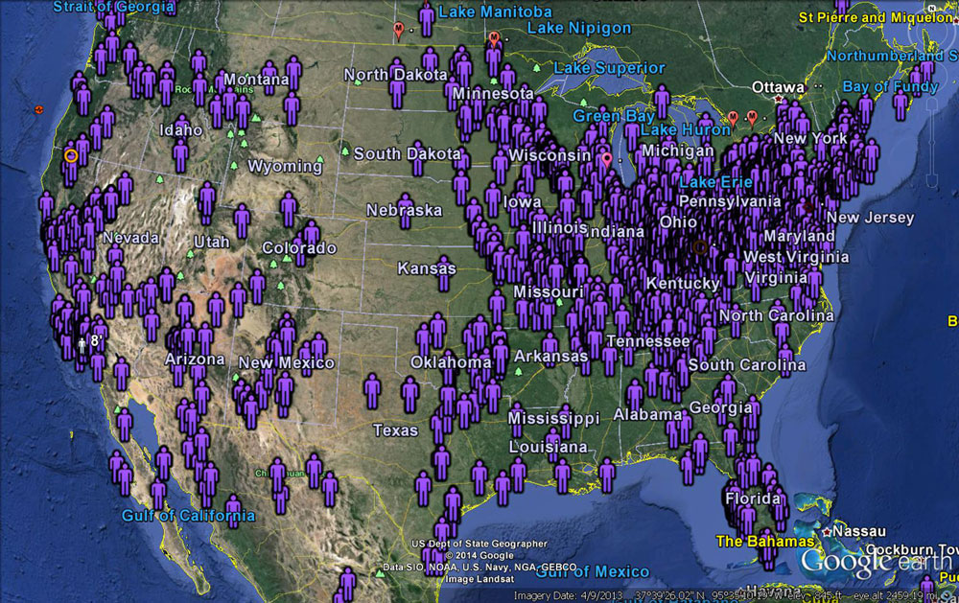
Task: Select the Ottawa capital star marker
Action: 779,99
